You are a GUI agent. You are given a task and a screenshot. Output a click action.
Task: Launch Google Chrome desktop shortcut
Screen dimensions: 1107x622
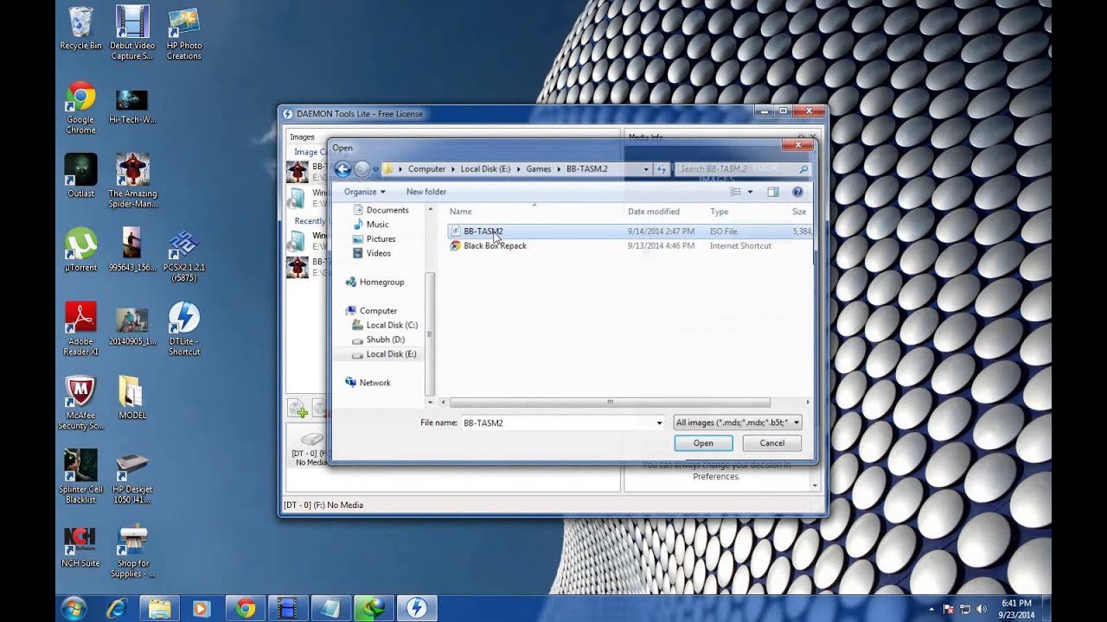(80, 108)
